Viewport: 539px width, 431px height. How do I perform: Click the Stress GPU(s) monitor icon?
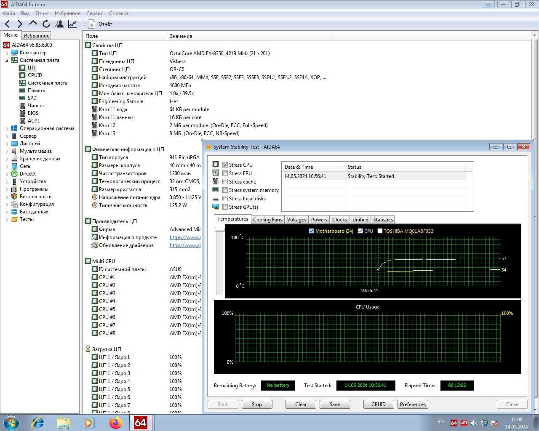(216, 207)
